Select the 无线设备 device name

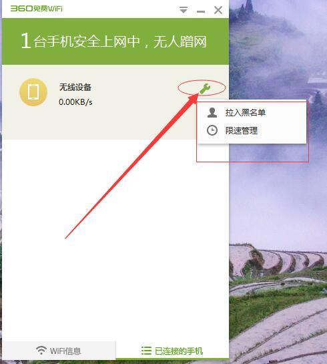point(75,87)
